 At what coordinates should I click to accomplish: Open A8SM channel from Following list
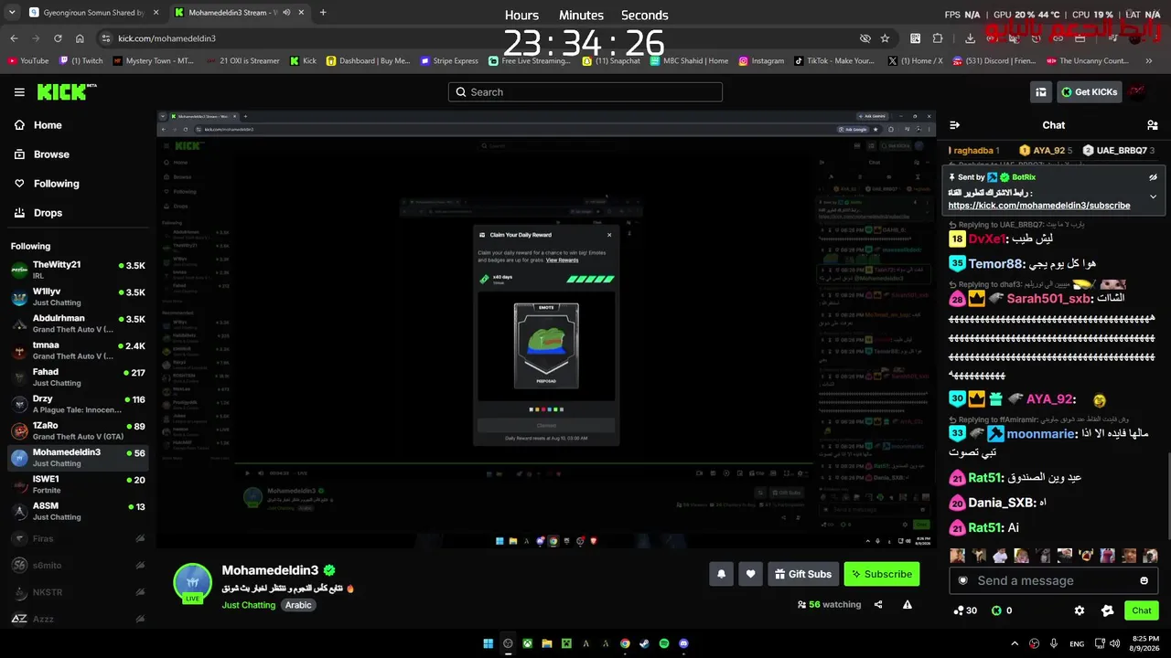click(78, 511)
